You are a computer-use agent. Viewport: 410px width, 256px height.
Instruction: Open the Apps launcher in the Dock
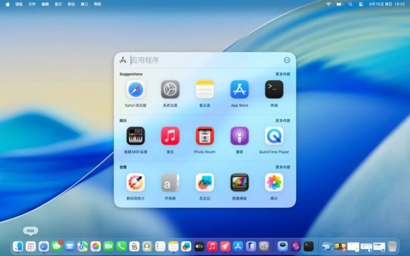pyautogui.click(x=31, y=246)
